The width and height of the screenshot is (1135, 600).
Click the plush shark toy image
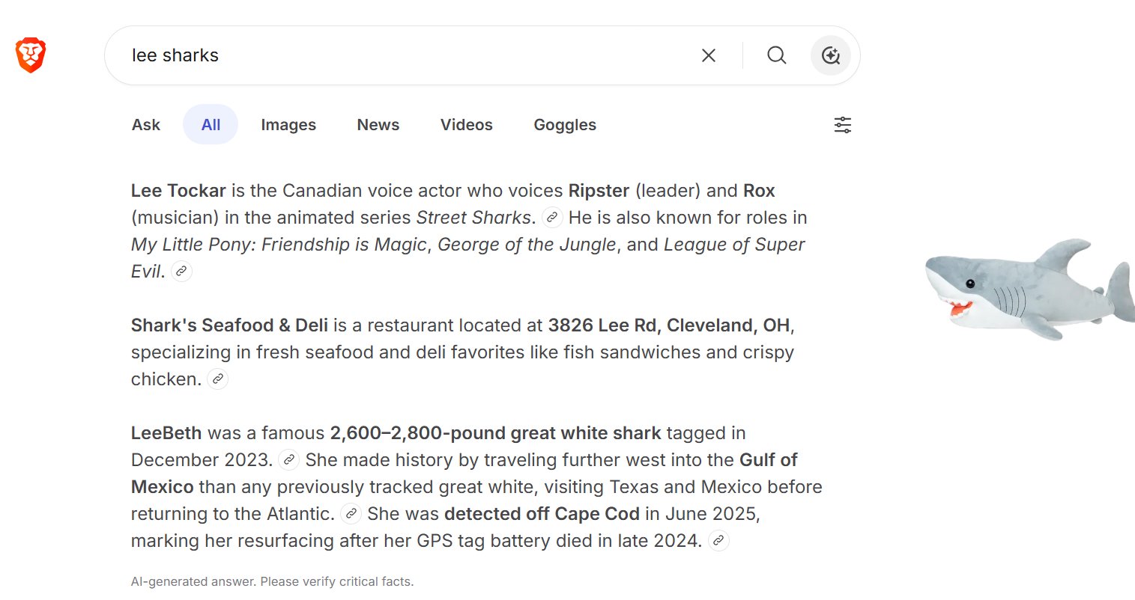tap(1030, 290)
